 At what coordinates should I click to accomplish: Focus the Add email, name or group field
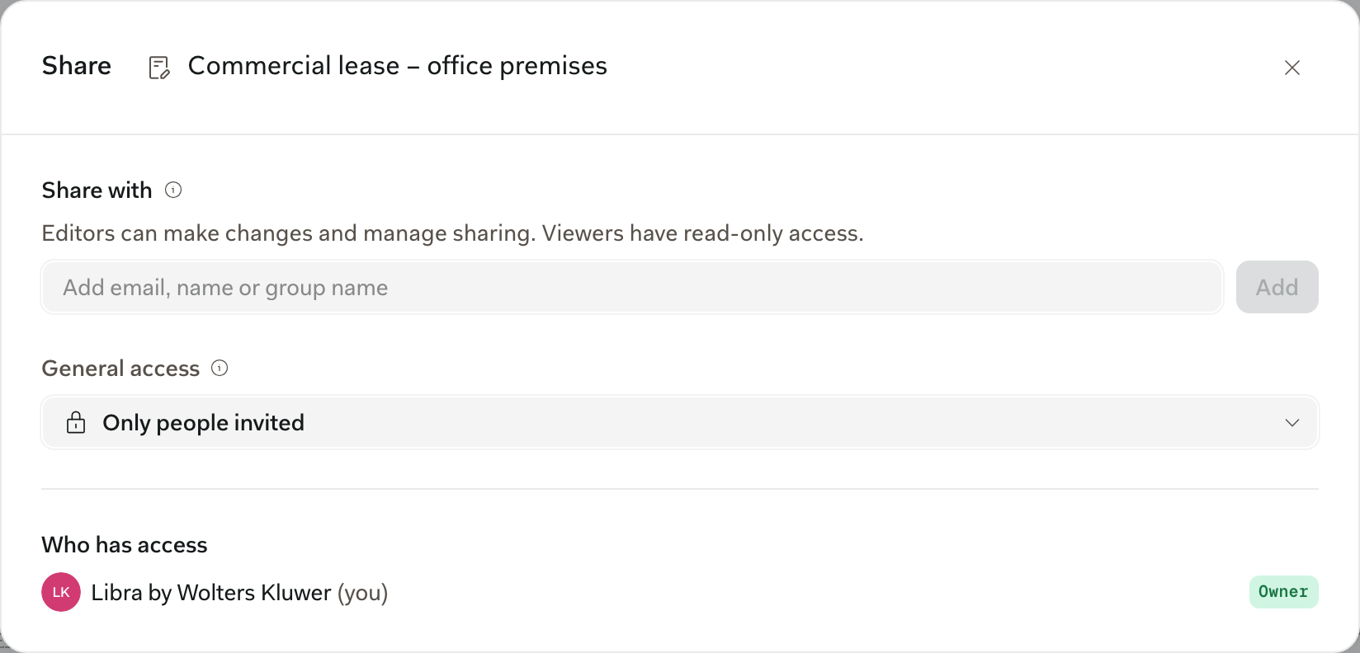click(x=632, y=288)
